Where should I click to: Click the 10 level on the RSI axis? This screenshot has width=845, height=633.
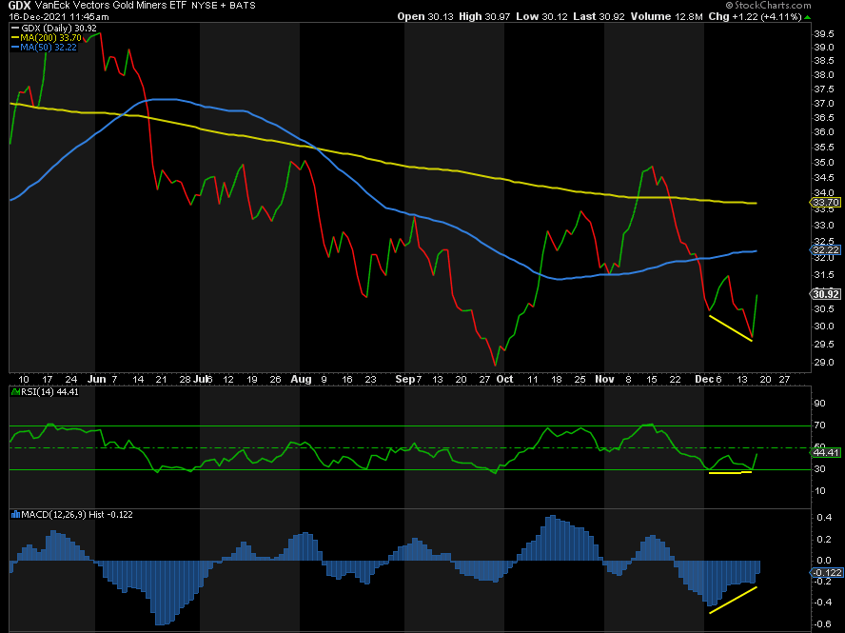(x=819, y=490)
